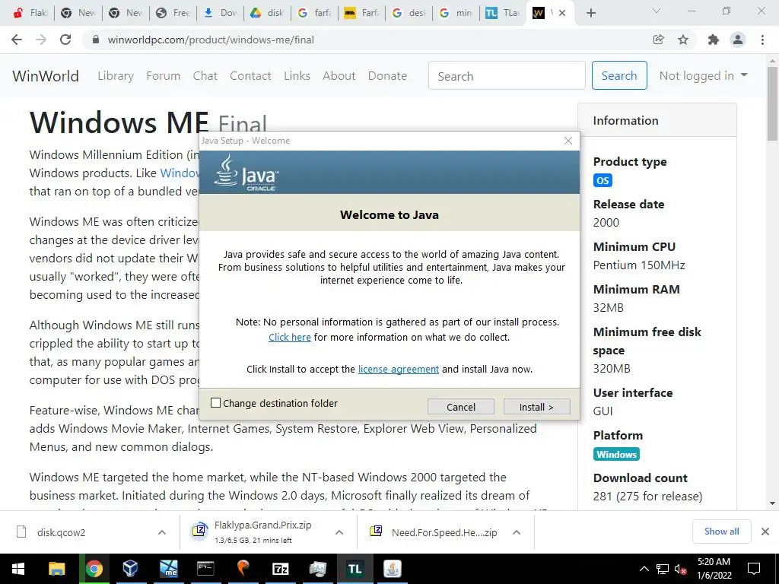
Task: Open the Java installer taskbar icon
Action: click(393, 569)
